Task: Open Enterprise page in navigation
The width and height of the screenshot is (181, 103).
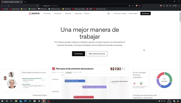Action: click(78, 13)
